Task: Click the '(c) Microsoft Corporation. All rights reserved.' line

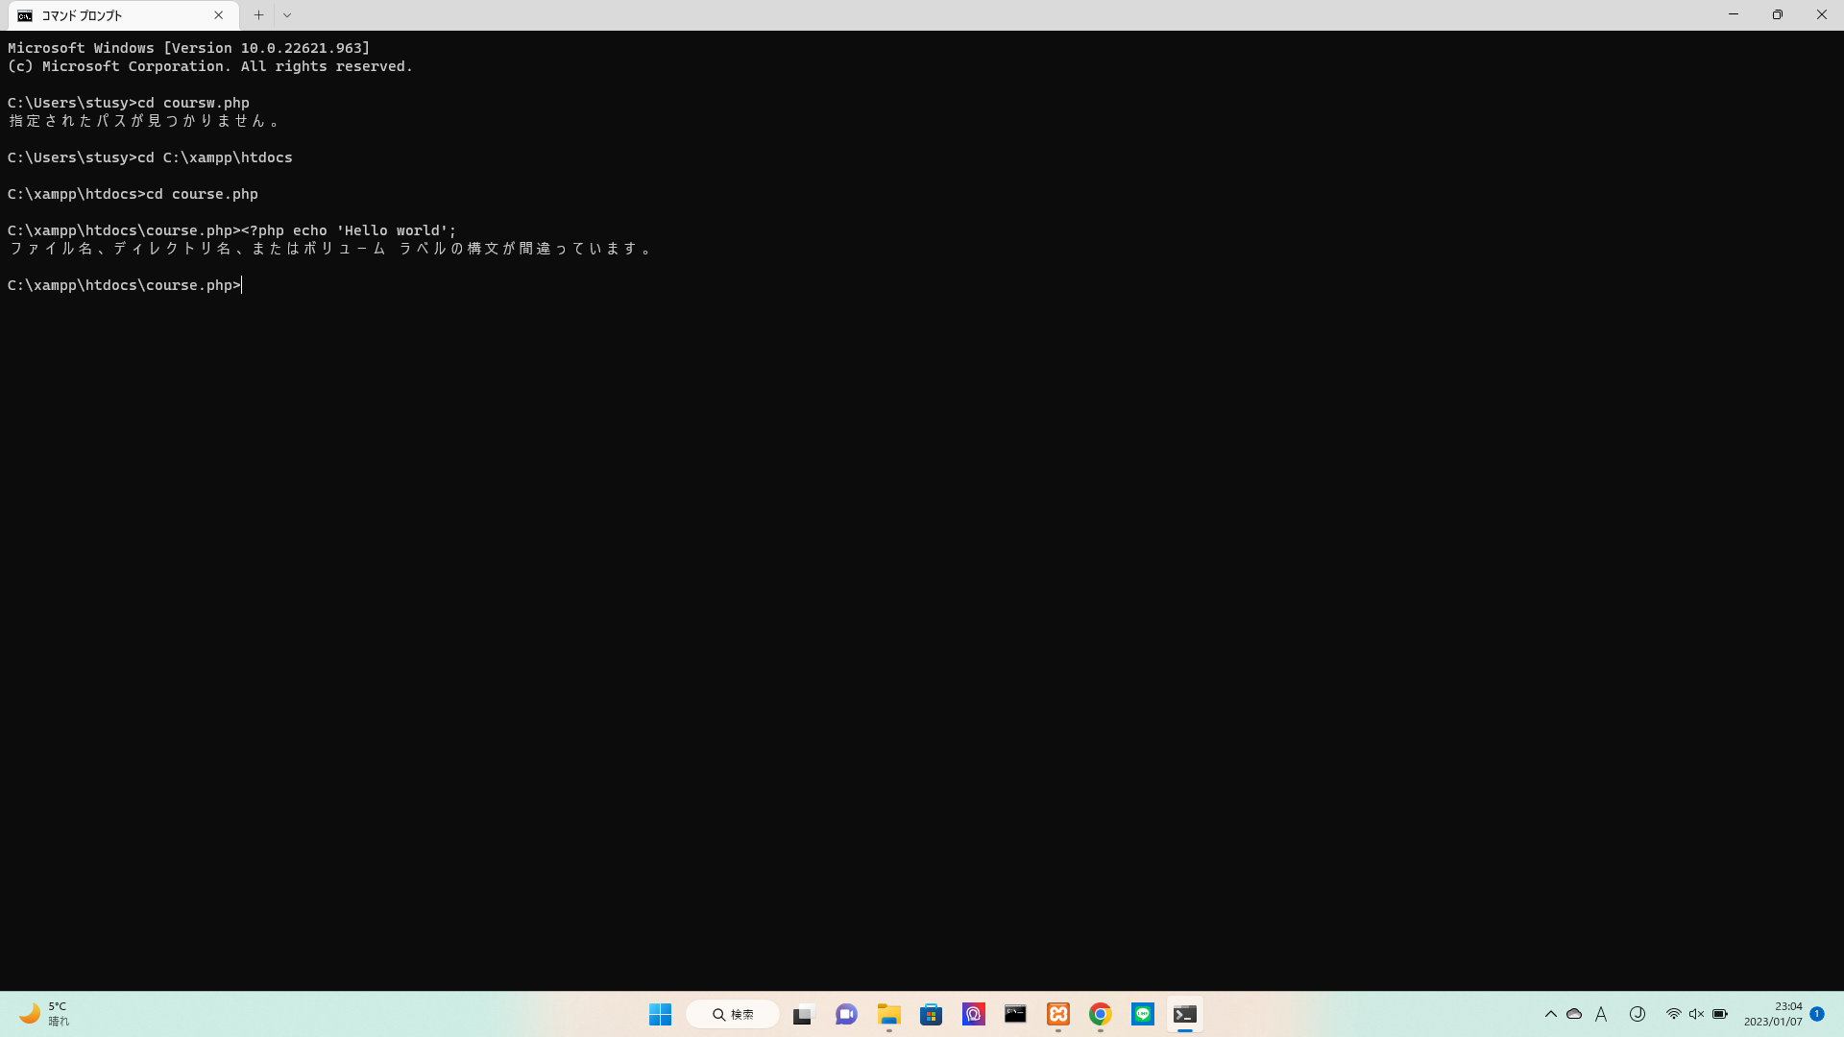Action: [x=210, y=66]
